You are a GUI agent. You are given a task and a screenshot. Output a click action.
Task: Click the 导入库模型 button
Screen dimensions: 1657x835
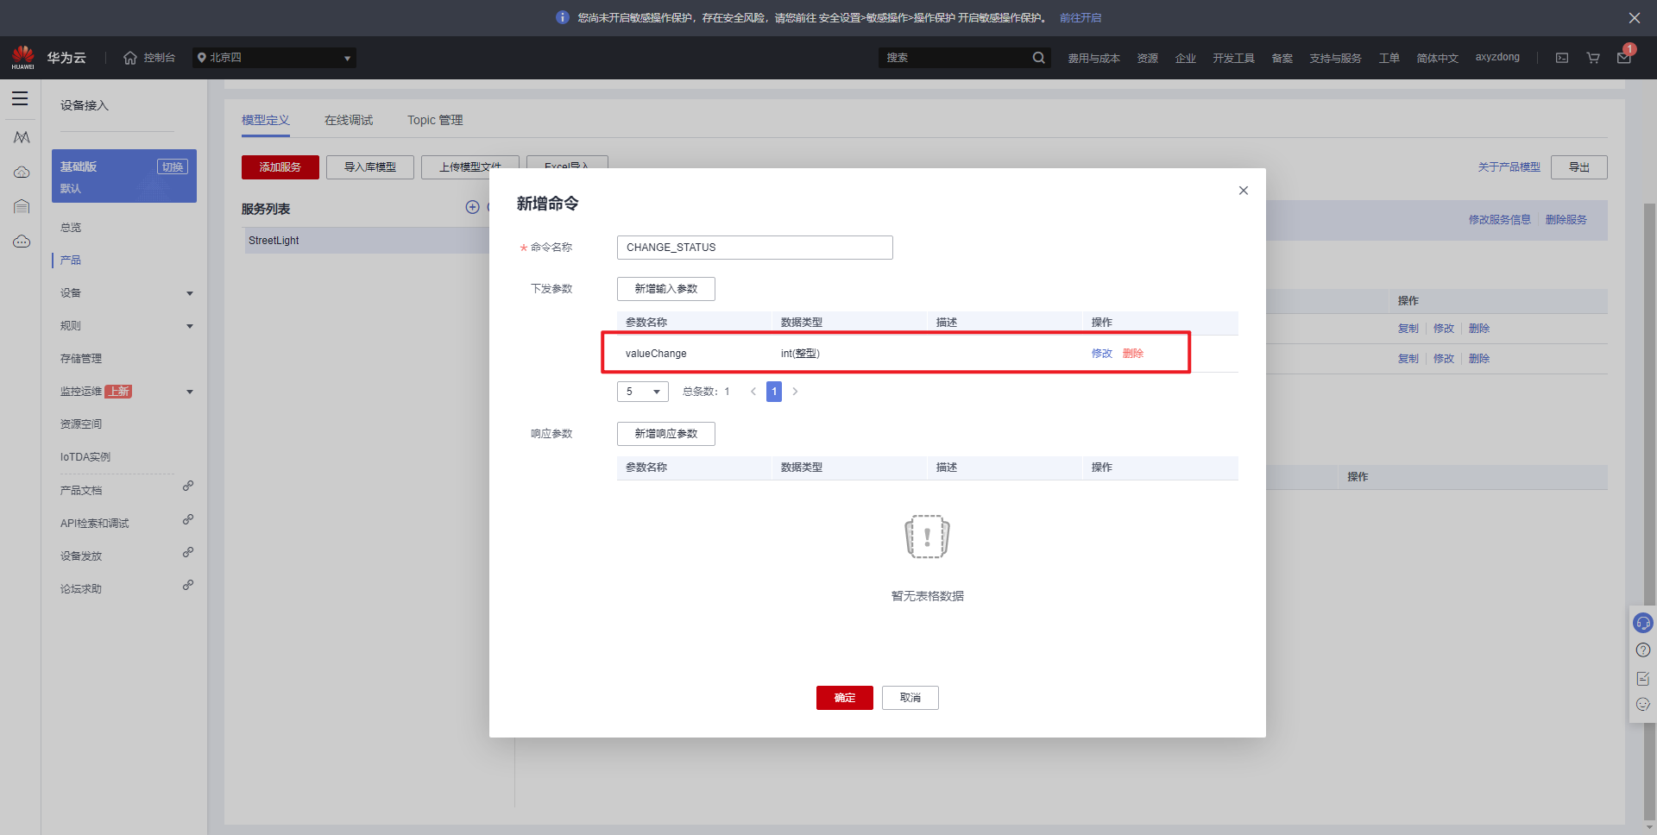pos(370,167)
